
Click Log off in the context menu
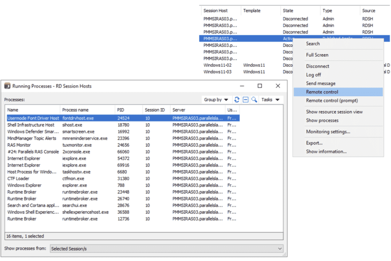coord(313,75)
